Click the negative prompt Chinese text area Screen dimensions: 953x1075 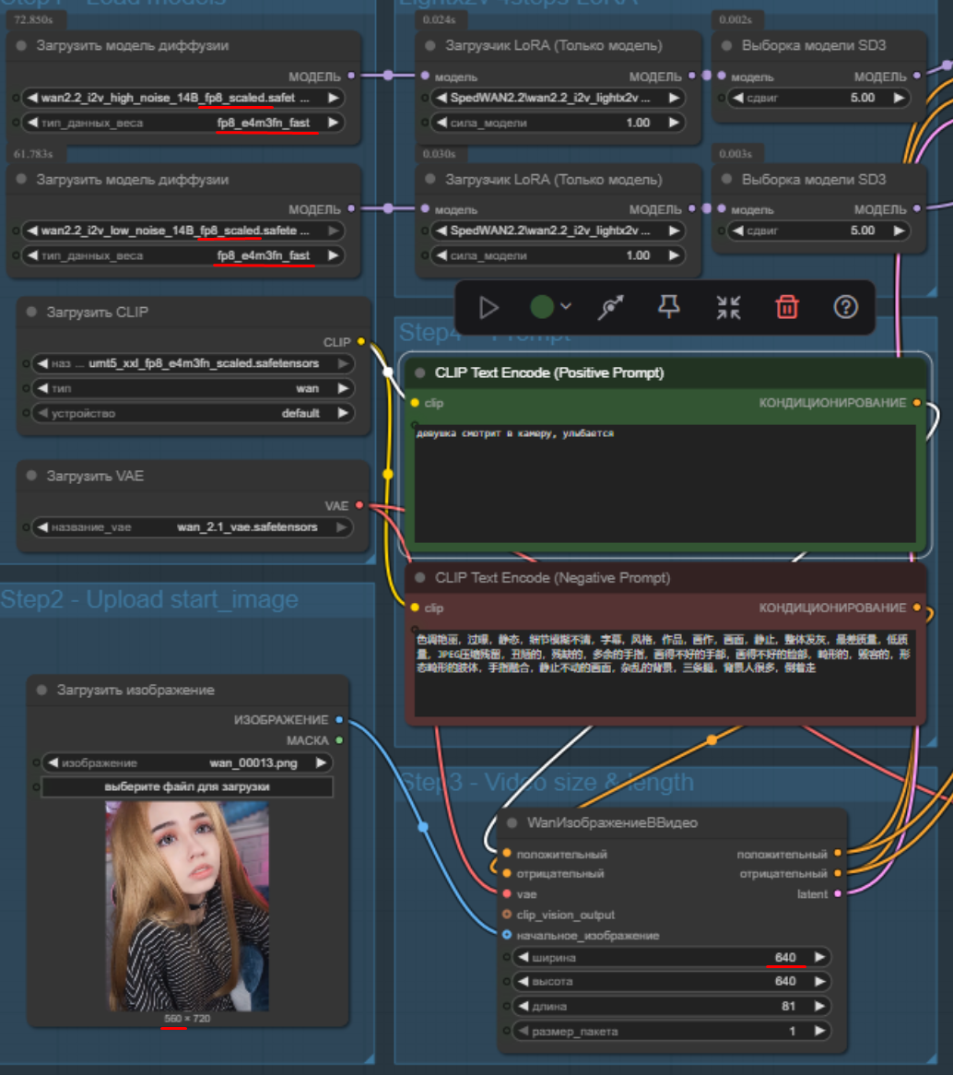pyautogui.click(x=665, y=673)
